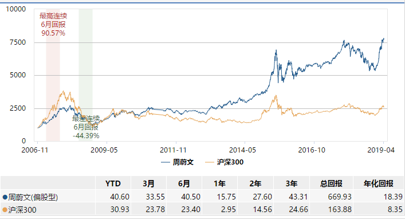This screenshot has height=219, width=405.
Task: Click the 年化回报 column header
Action: pyautogui.click(x=379, y=183)
